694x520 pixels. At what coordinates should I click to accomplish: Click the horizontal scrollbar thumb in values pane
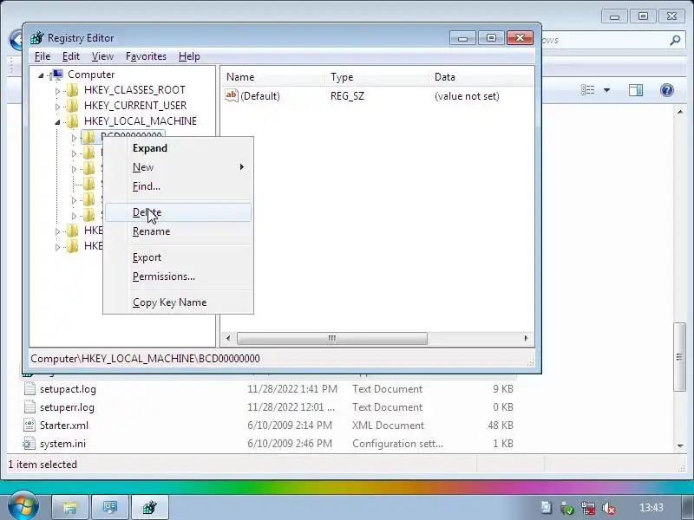332,338
